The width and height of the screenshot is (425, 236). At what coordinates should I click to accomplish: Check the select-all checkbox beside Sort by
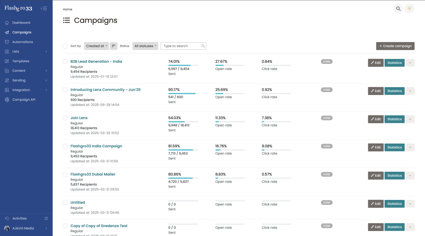65,46
